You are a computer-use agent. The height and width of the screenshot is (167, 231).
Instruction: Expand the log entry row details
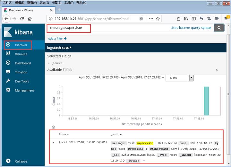[x=53, y=142]
